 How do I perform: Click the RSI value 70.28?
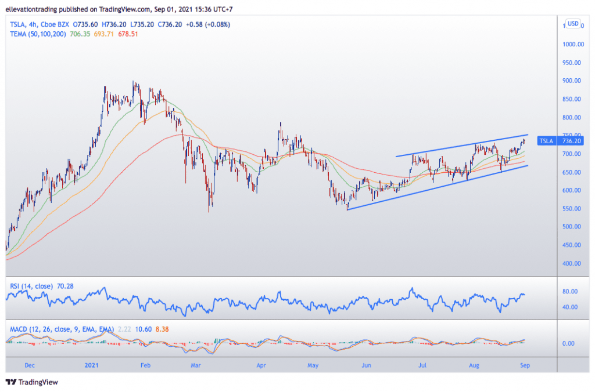pos(65,286)
